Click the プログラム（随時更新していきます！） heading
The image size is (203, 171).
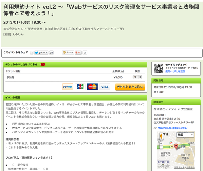(29, 158)
